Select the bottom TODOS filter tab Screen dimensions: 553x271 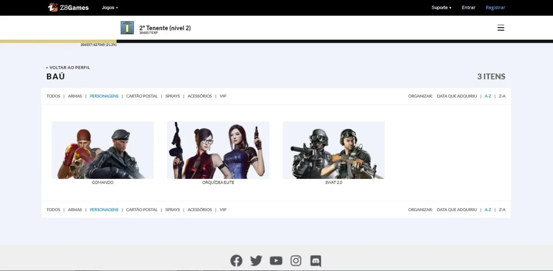tap(54, 210)
